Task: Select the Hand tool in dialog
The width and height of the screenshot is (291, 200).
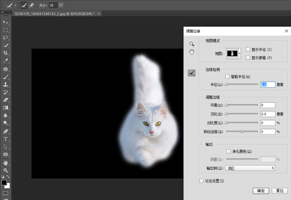Action: coord(192,52)
